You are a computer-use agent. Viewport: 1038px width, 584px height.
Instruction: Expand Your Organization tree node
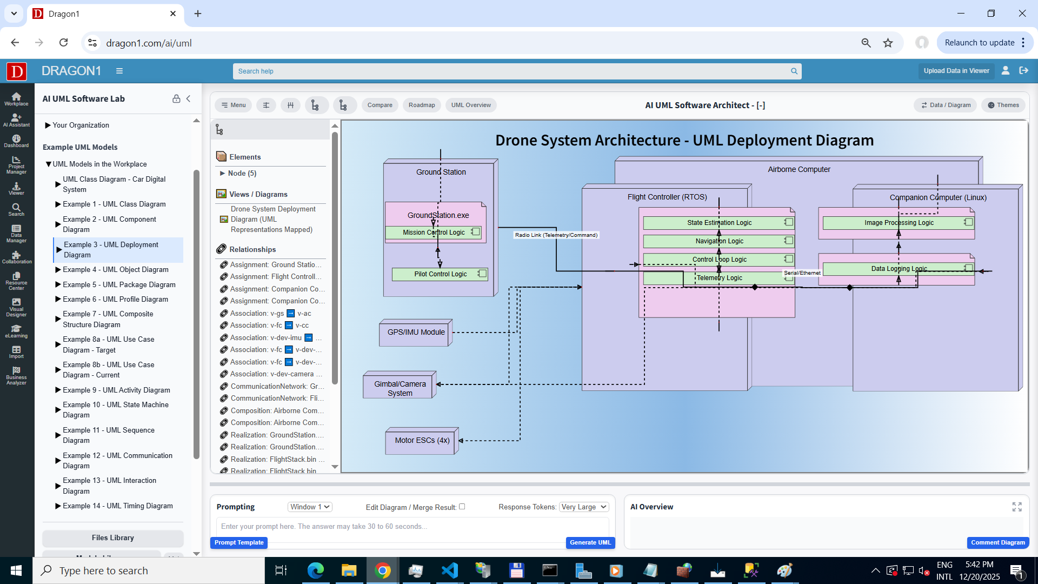pos(48,125)
